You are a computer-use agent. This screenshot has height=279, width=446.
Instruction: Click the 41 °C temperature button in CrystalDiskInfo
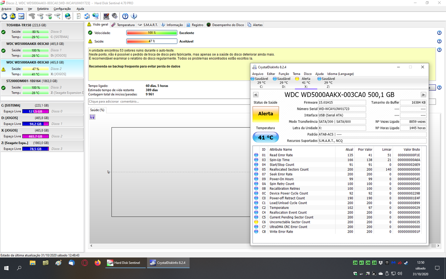pos(266,137)
